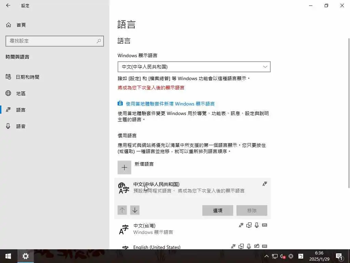
Task: Click speech mic icon on English (United States) row
Action: click(x=249, y=246)
